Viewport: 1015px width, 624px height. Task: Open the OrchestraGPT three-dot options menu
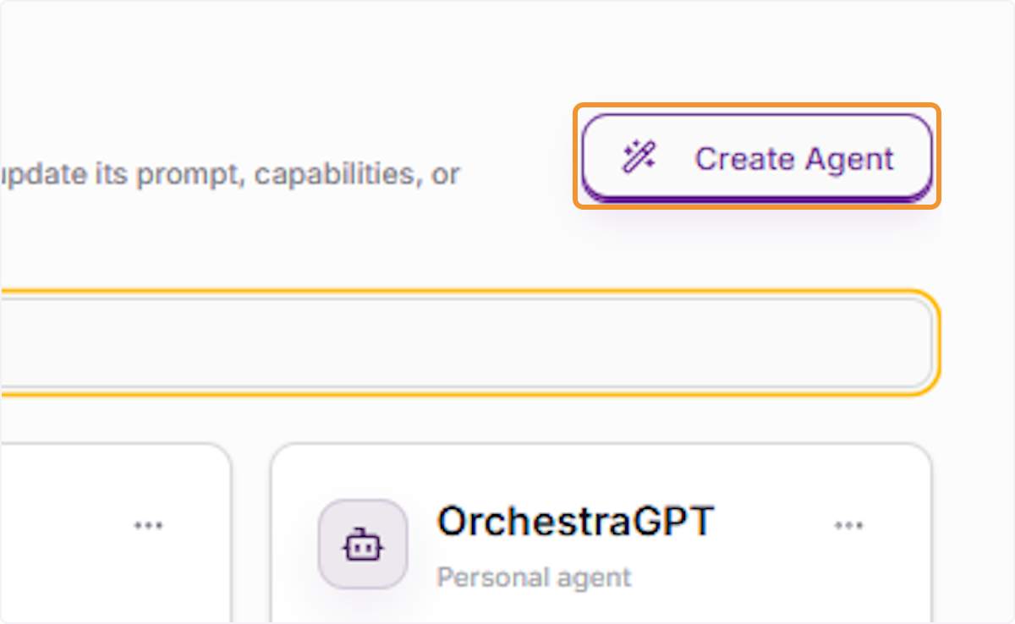coord(848,526)
